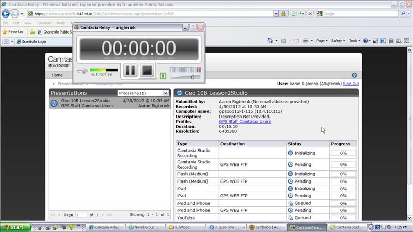413x232 pixels.
Task: Click the vertical scrollbar up arrow
Action: (409, 50)
